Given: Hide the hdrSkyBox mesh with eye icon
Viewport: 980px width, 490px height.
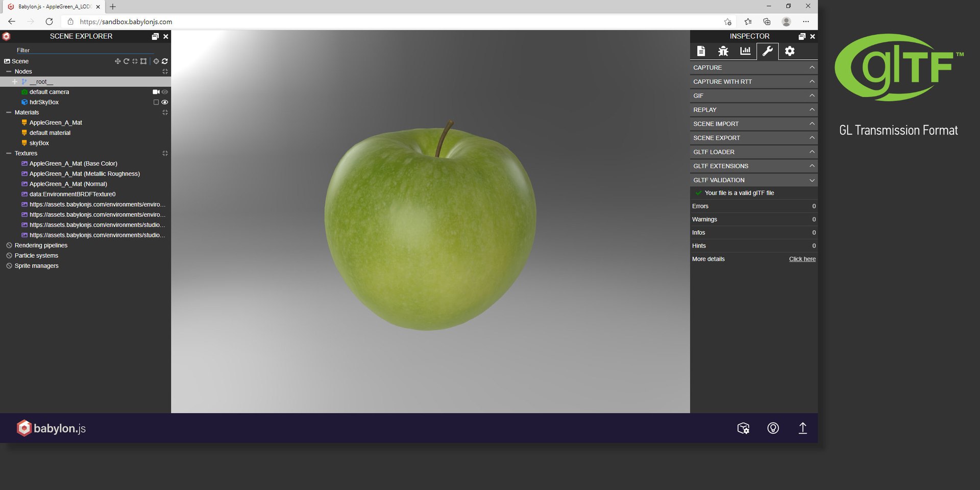Looking at the screenshot, I should (165, 102).
